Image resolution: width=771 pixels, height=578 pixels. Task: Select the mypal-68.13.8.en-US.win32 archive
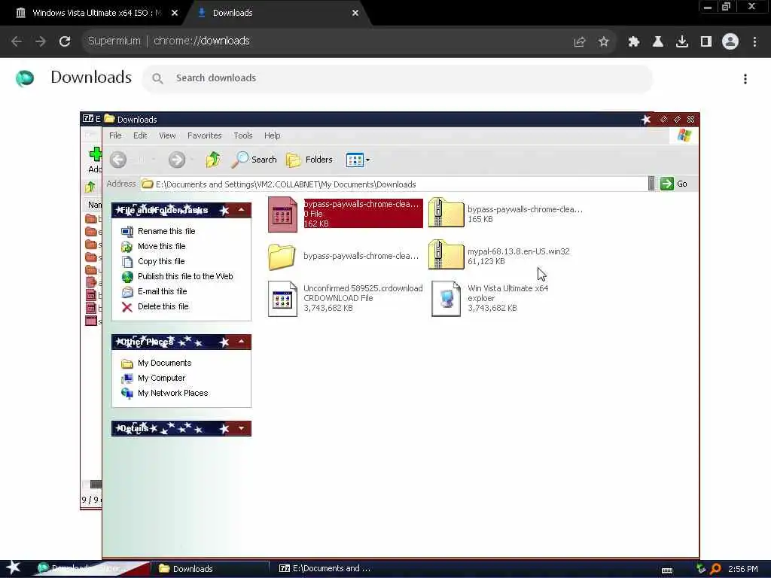point(499,256)
